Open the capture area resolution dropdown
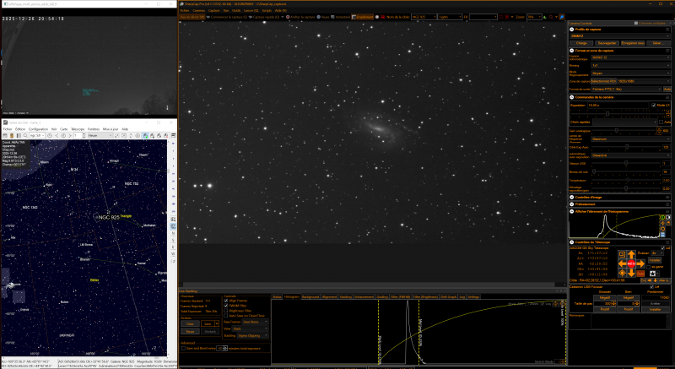675x369 pixels. (x=645, y=81)
